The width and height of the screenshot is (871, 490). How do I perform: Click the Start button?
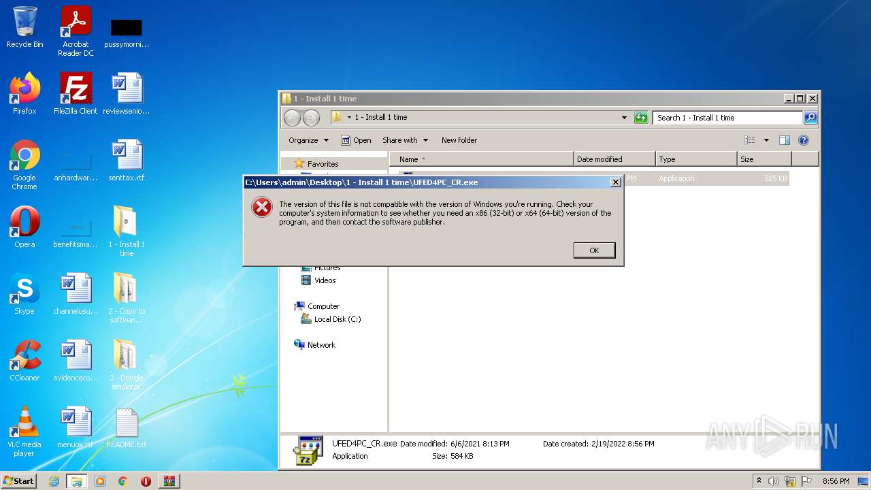(x=19, y=481)
